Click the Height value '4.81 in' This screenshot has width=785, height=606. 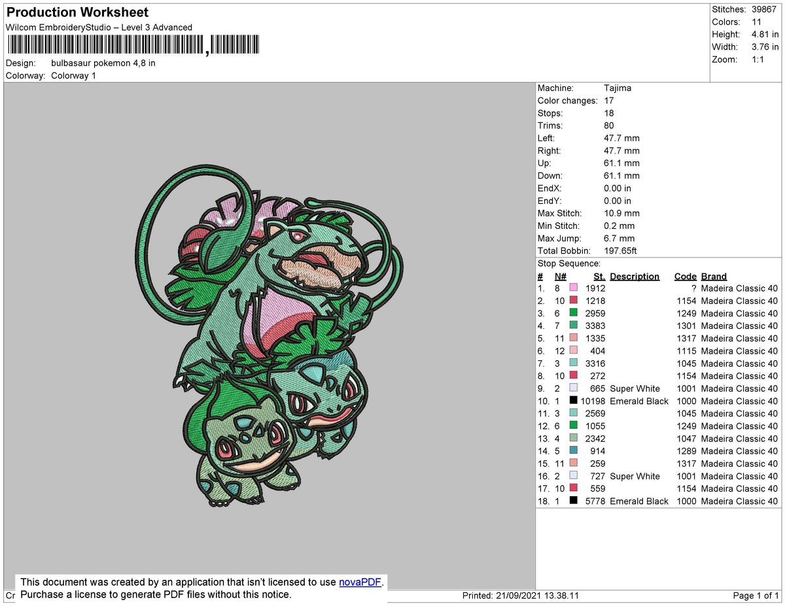pos(764,35)
